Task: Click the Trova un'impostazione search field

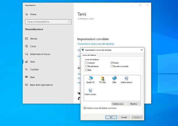Action: coord(48,22)
